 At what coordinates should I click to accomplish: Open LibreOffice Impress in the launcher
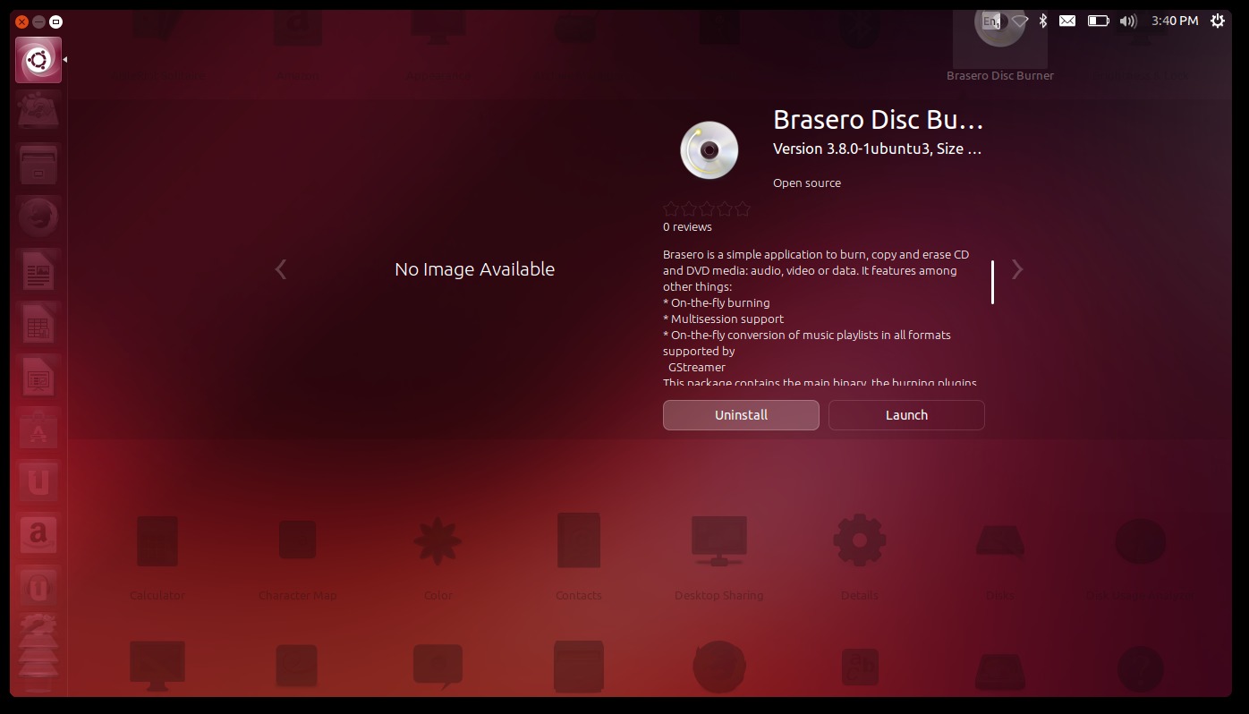coord(38,377)
